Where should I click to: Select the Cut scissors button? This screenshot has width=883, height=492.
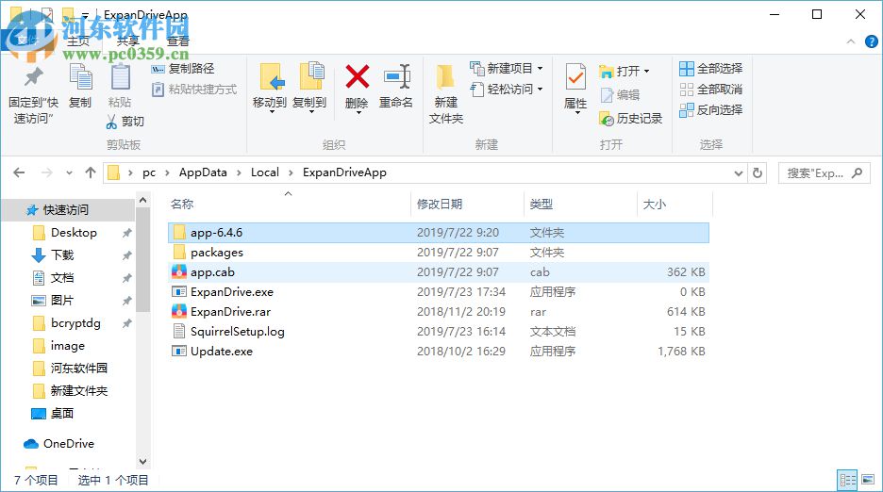pyautogui.click(x=125, y=122)
